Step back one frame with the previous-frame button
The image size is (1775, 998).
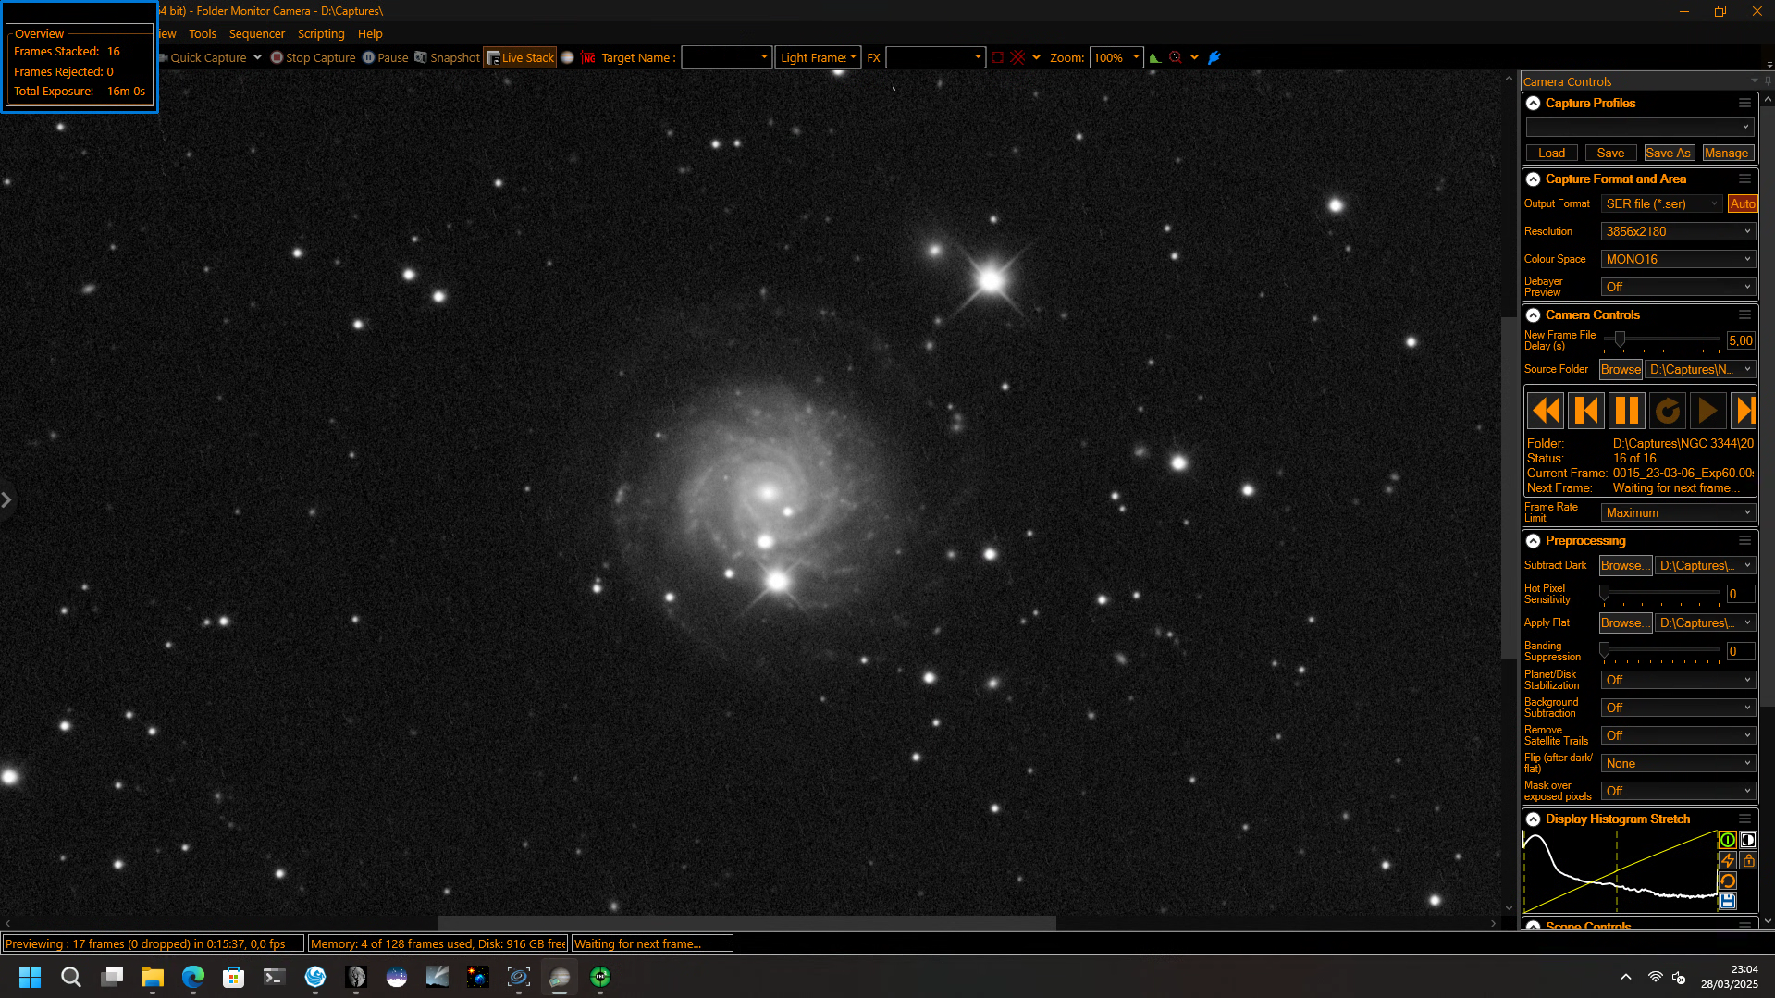(x=1586, y=410)
